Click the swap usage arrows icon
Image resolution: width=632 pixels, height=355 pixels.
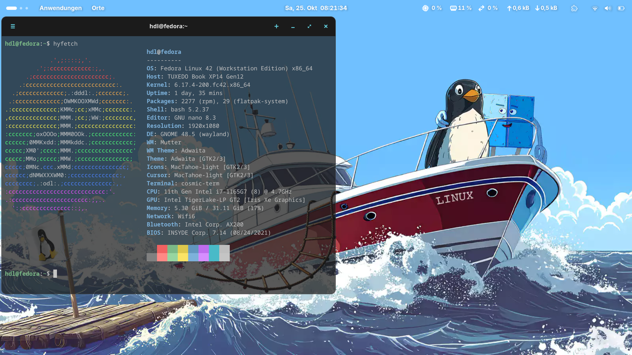click(x=481, y=8)
